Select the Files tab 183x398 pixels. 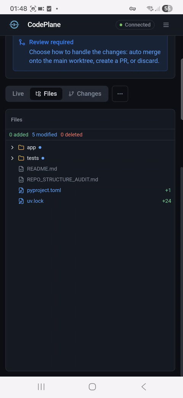pos(46,94)
